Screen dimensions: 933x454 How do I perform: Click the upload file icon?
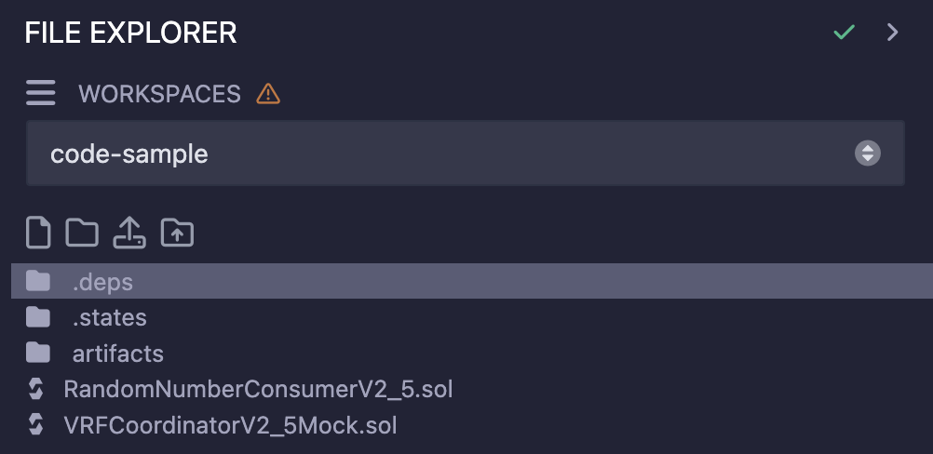129,232
